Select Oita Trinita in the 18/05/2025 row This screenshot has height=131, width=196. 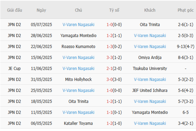78,101
